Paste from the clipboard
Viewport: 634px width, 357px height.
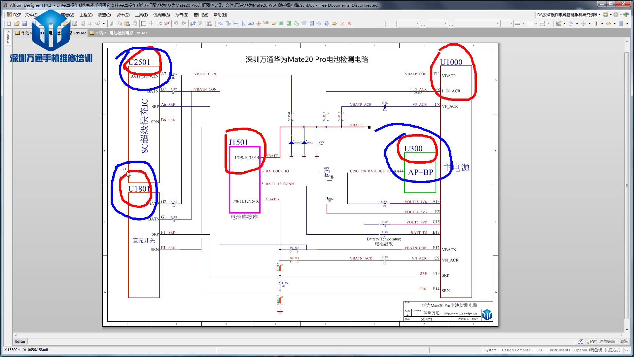[127, 23]
